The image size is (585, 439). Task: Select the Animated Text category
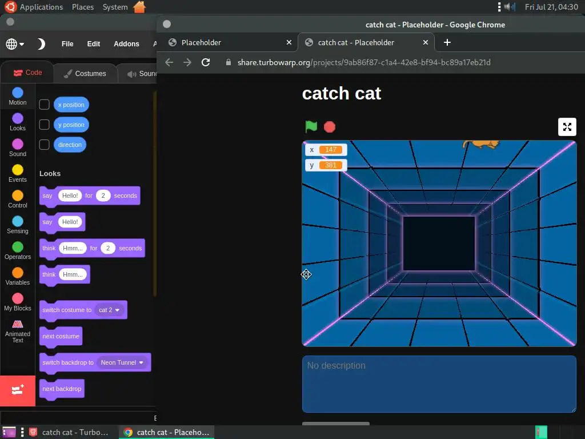click(x=18, y=331)
